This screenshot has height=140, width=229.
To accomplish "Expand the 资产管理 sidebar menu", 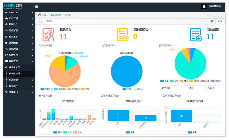I will (19, 18).
